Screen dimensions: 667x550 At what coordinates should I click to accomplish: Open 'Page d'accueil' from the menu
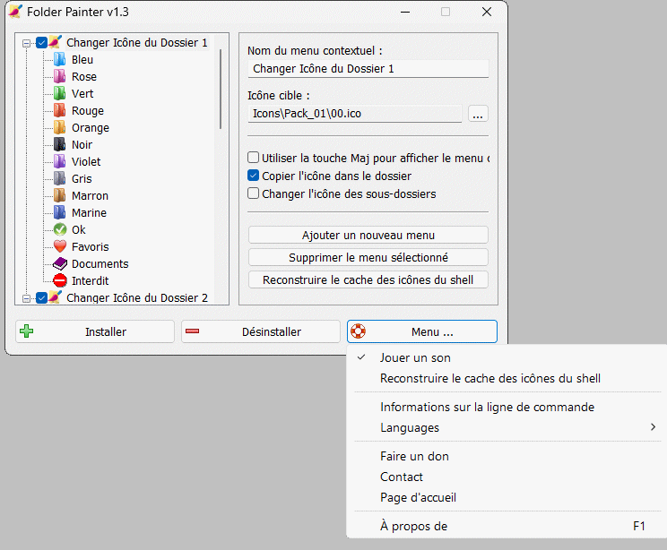pyautogui.click(x=507, y=497)
